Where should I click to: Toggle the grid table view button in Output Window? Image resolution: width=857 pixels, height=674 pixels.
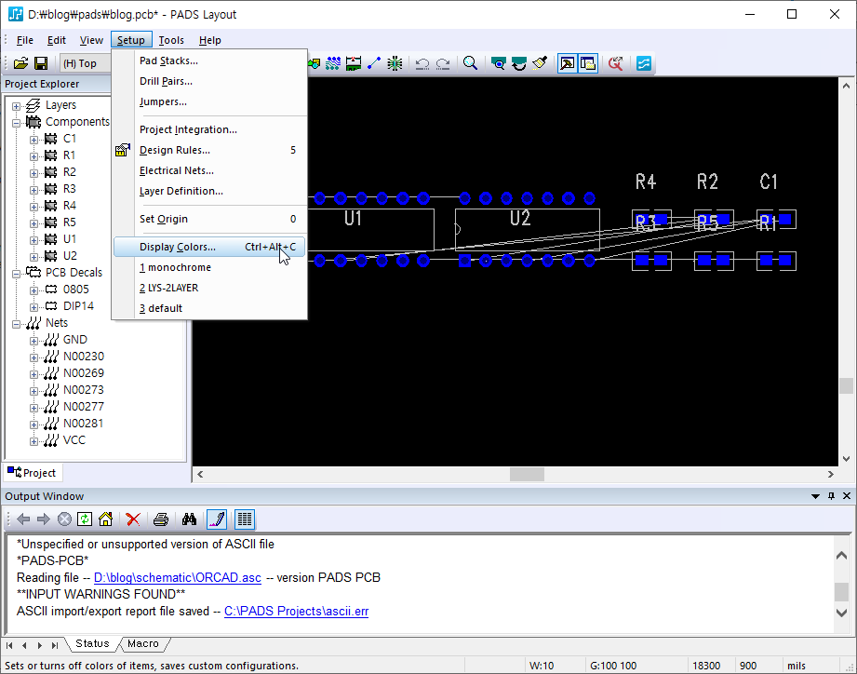click(245, 519)
